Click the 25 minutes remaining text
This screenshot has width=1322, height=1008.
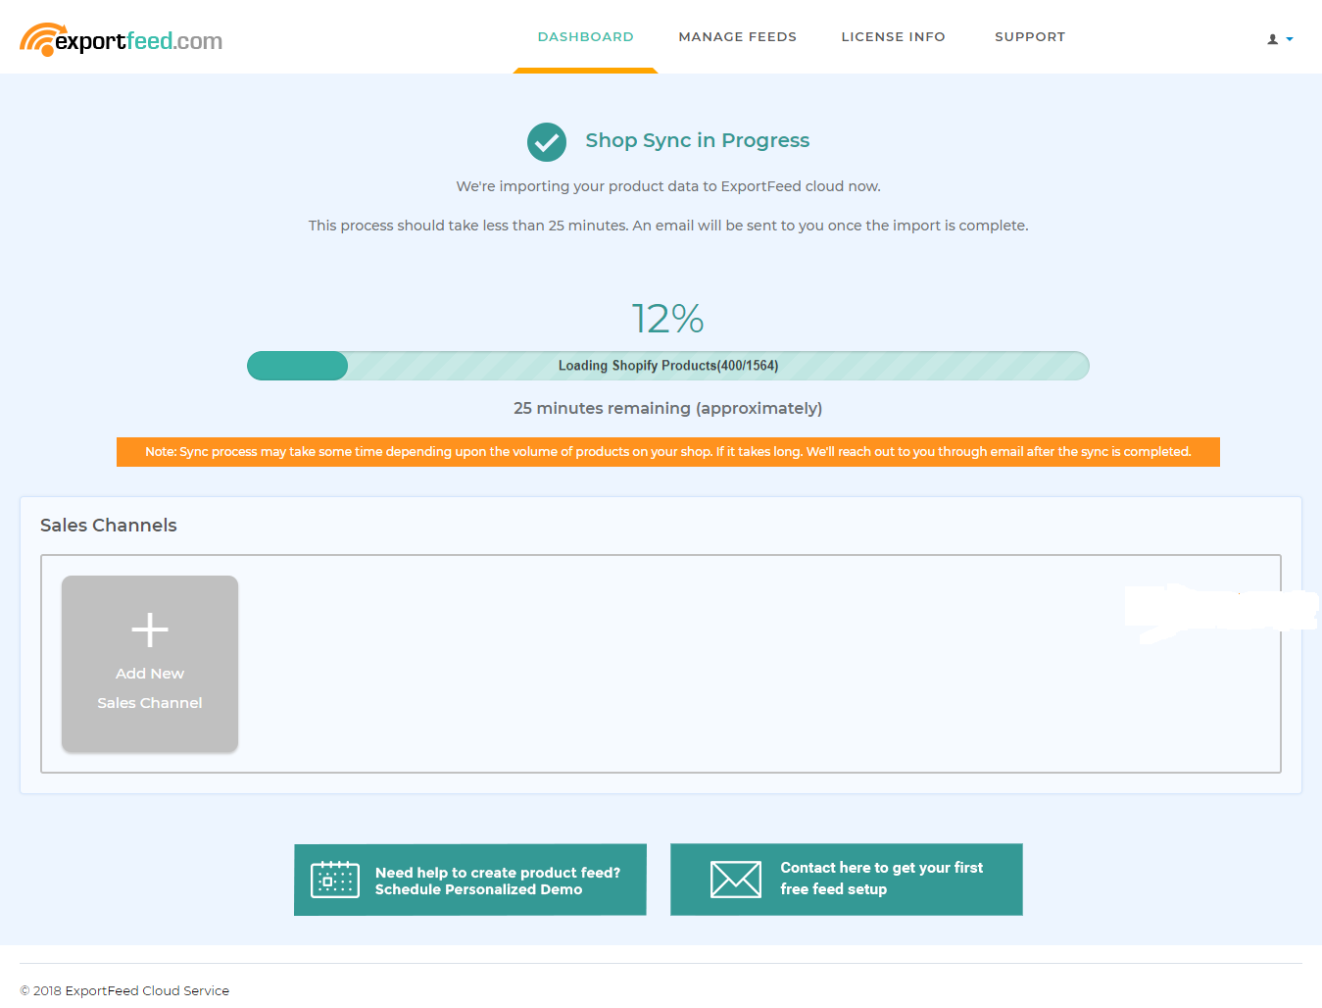pyautogui.click(x=668, y=408)
